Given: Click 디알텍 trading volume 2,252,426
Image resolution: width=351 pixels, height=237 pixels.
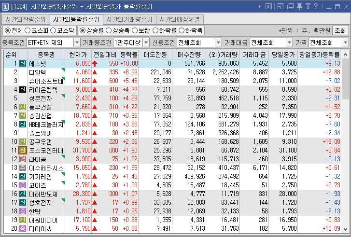Looking at the screenshot, I should pyautogui.click(x=225, y=72).
